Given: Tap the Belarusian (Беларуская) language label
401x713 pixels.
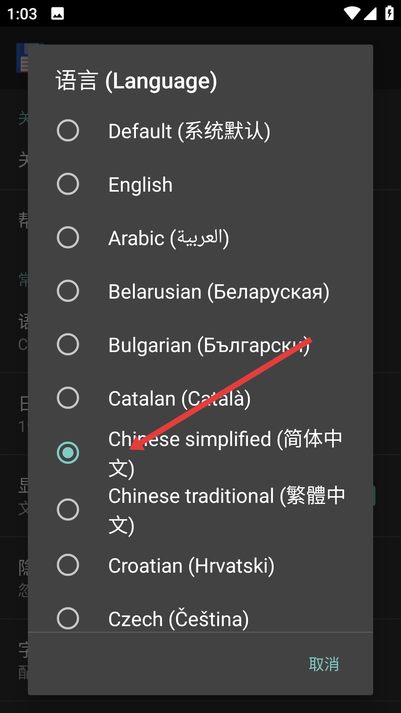Looking at the screenshot, I should pos(219,292).
